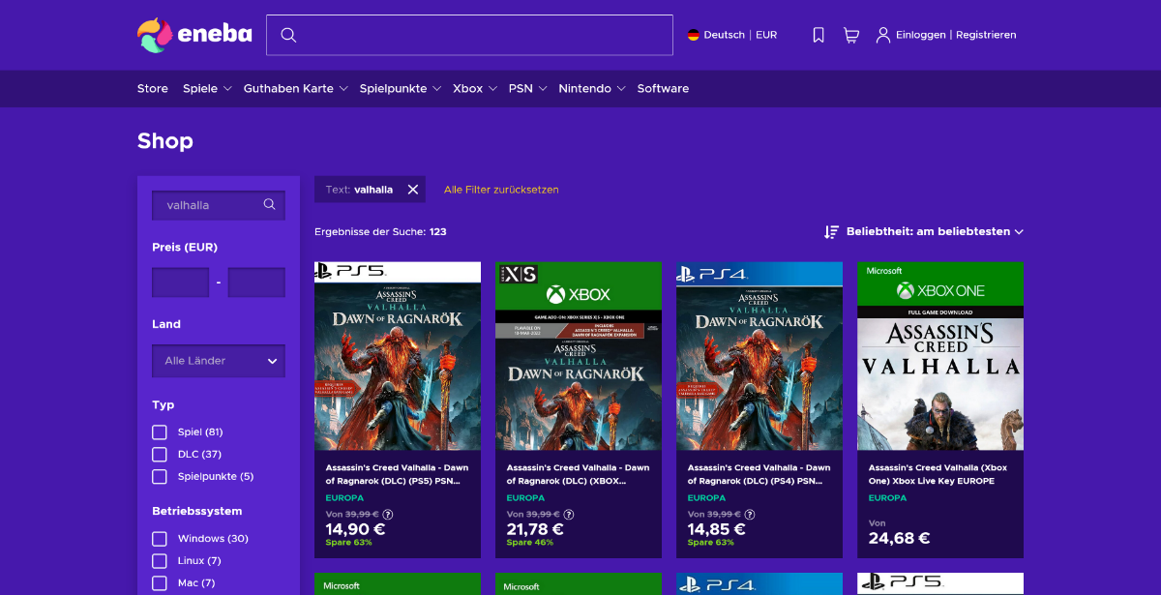Expand the Xbox menu
Image resolution: width=1161 pixels, height=595 pixels.
pos(474,88)
